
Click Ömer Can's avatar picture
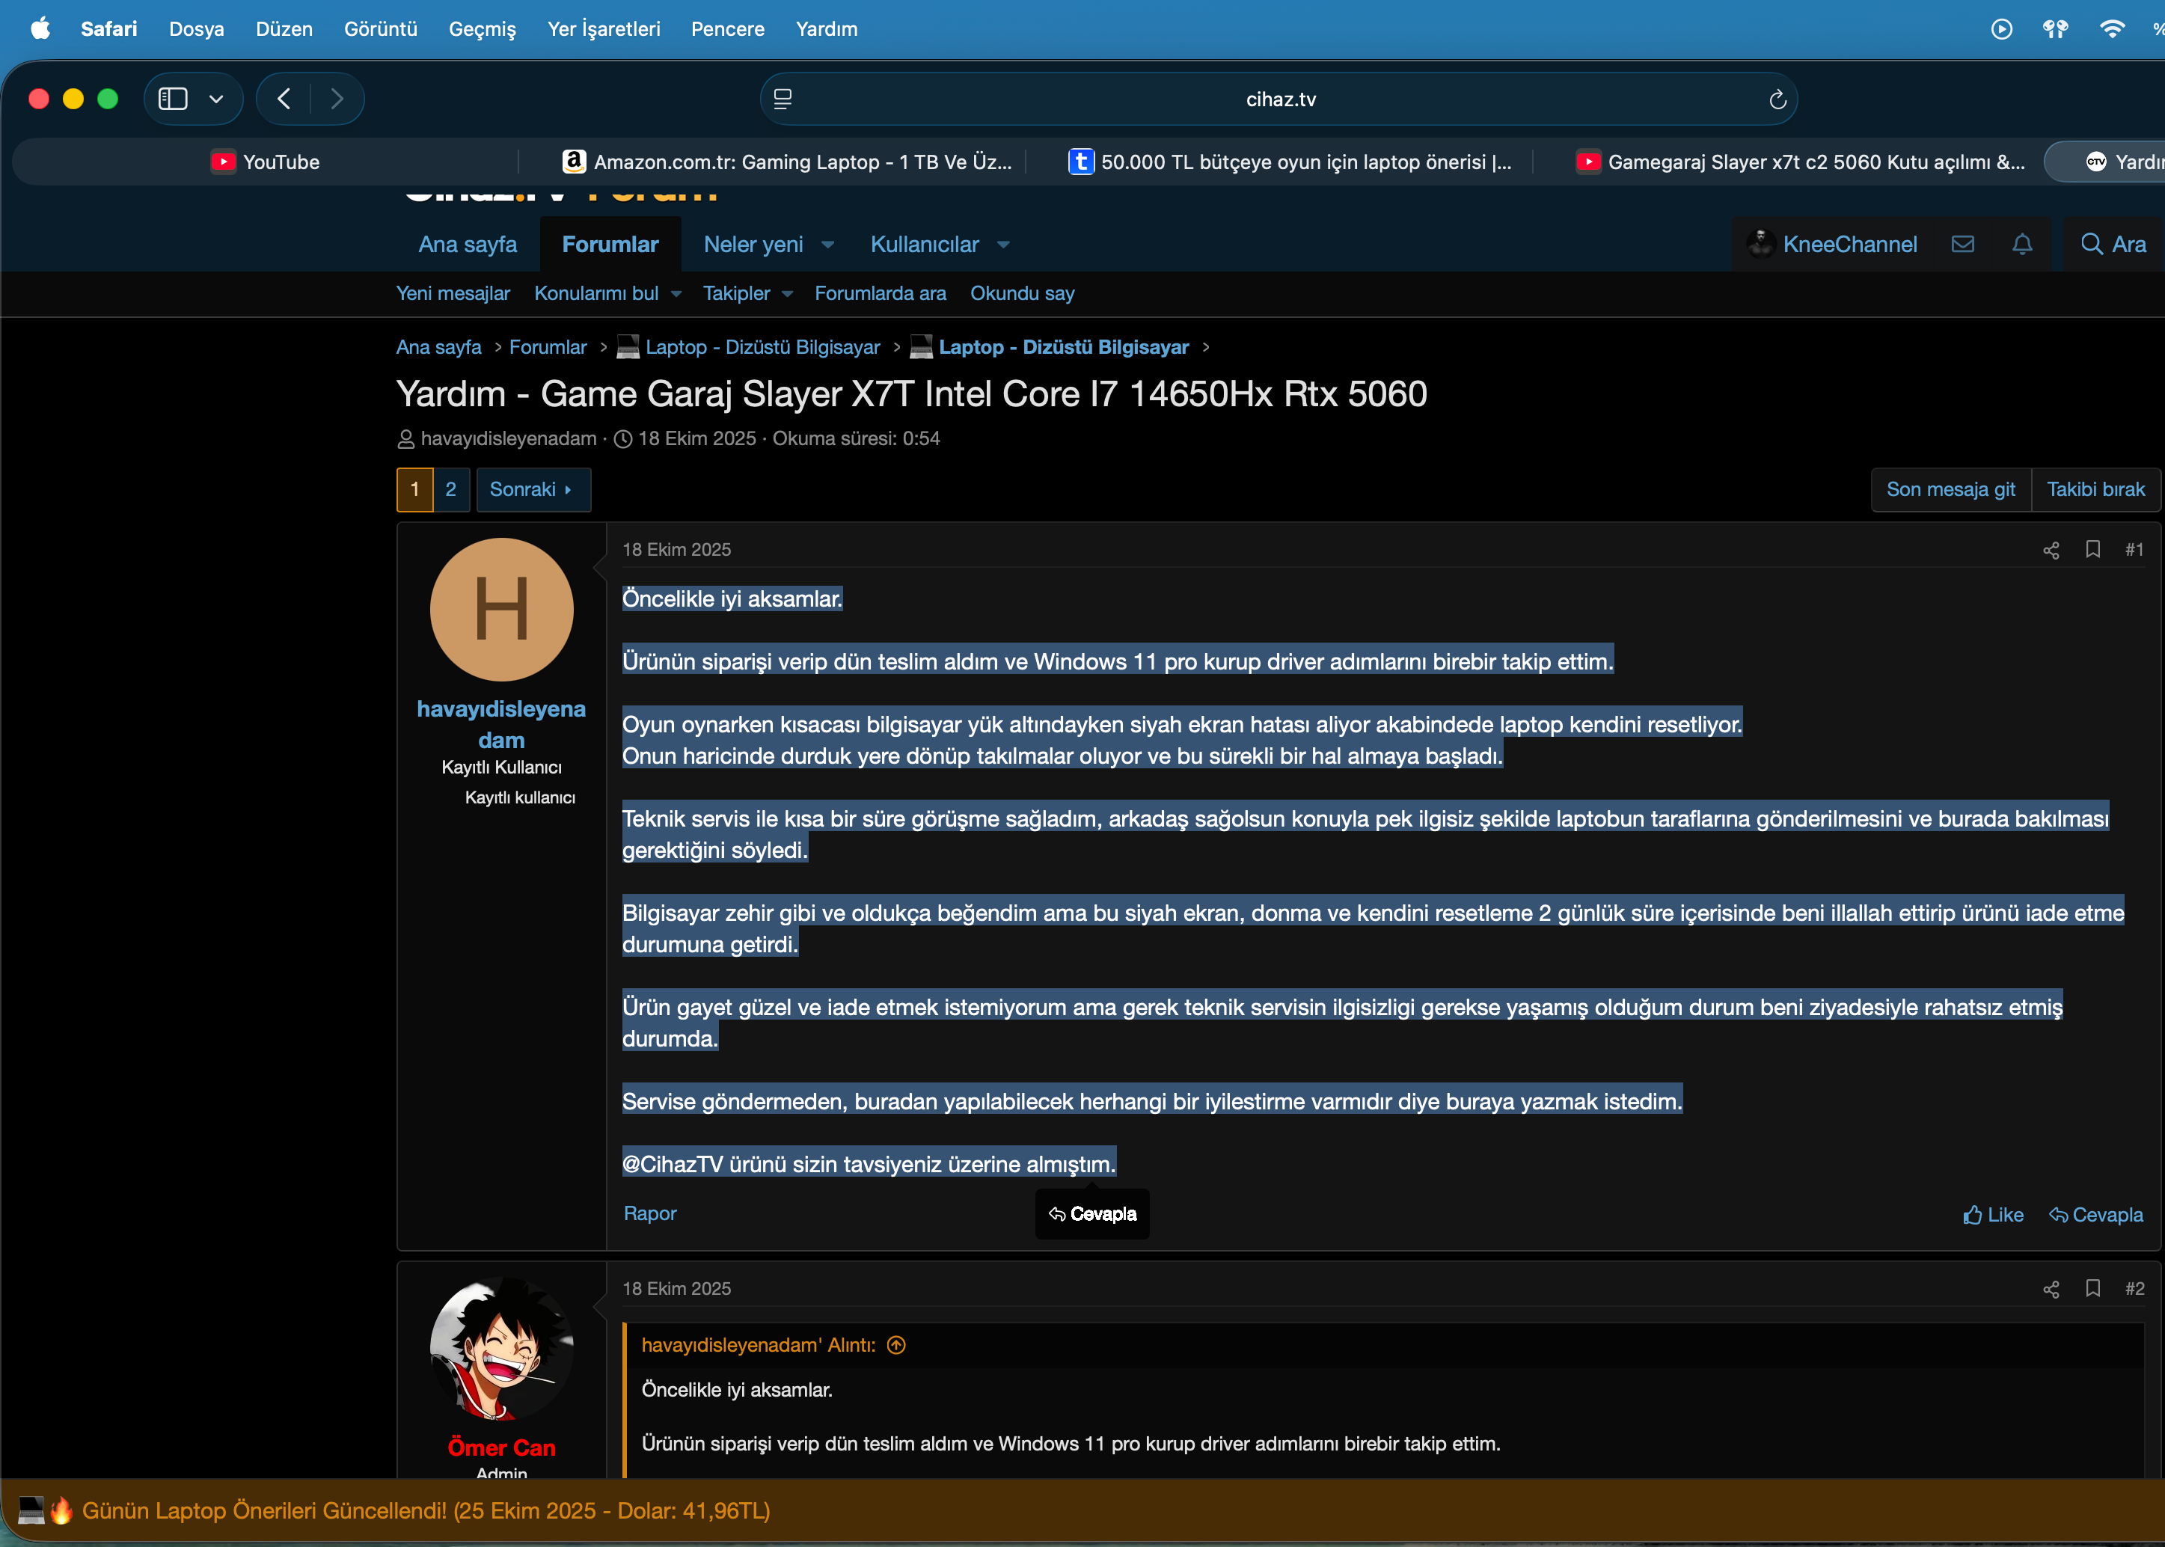pos(502,1349)
